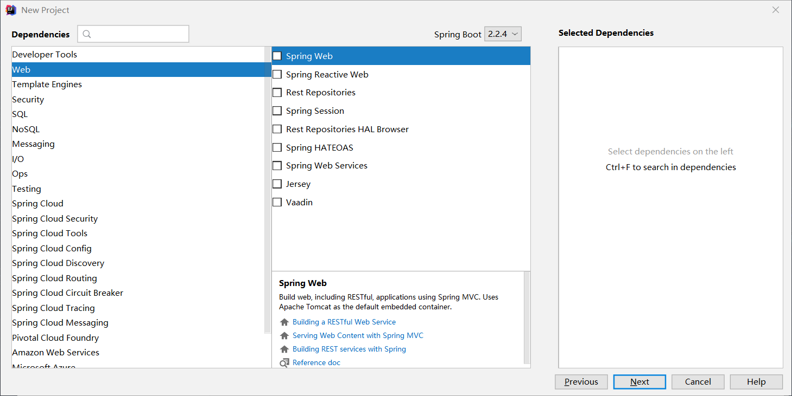This screenshot has height=396, width=792.
Task: Click the search magnifier icon in Dependencies field
Action: pos(87,34)
